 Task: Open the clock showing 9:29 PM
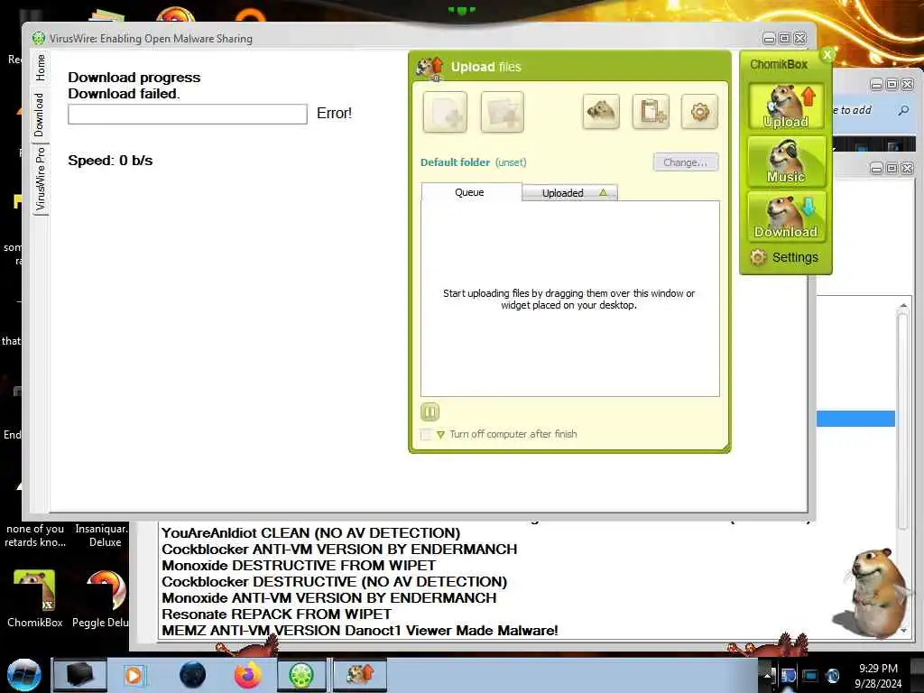pos(878,675)
